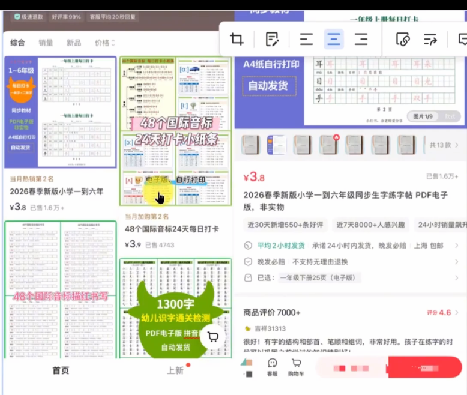Click the 当月加购第2名 label
467x395 pixels.
pos(146,217)
